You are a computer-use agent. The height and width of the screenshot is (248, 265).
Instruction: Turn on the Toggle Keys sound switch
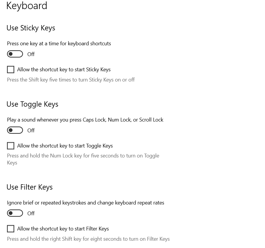tap(15, 130)
